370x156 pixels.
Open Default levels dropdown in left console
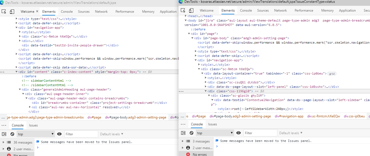112,134
